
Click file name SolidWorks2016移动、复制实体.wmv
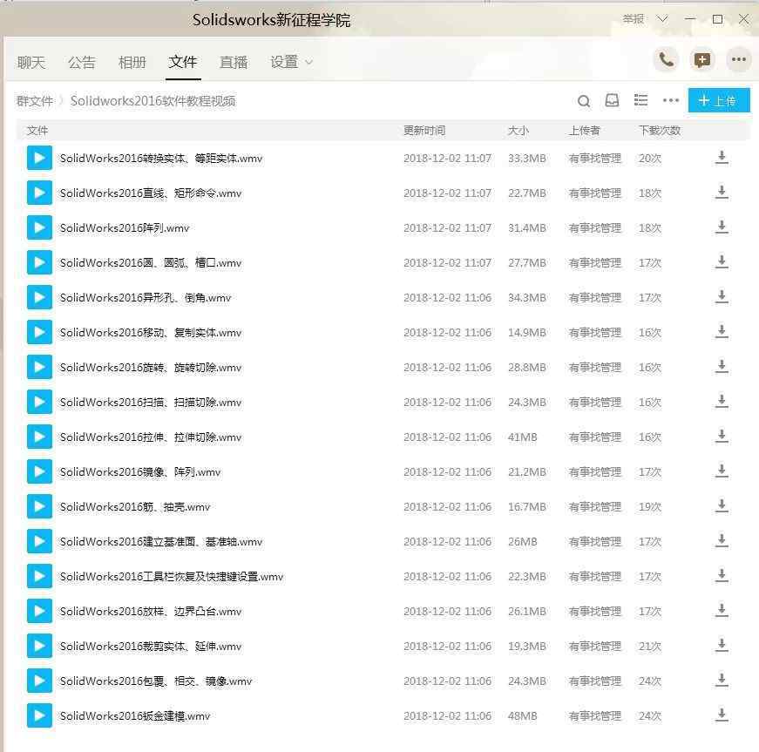click(151, 333)
